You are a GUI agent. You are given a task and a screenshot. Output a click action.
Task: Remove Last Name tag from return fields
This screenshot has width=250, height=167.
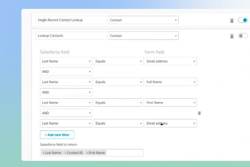click(x=44, y=153)
